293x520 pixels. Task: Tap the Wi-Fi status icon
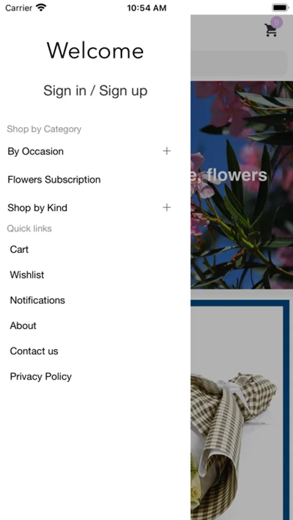coord(41,8)
